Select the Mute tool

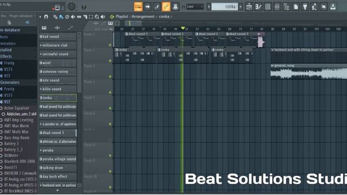[x=73, y=17]
